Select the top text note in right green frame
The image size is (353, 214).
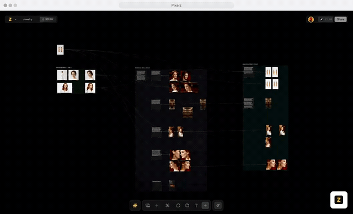point(249,72)
